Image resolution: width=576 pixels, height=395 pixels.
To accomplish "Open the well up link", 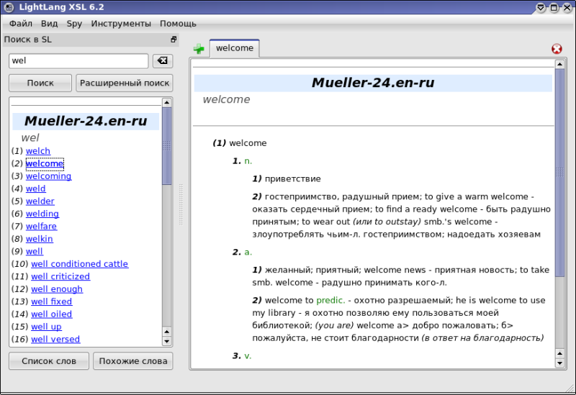I will point(46,327).
